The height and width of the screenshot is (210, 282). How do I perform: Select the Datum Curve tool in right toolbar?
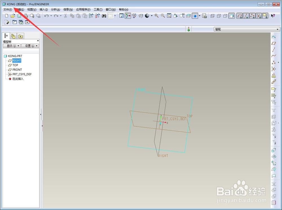pyautogui.click(x=274, y=56)
